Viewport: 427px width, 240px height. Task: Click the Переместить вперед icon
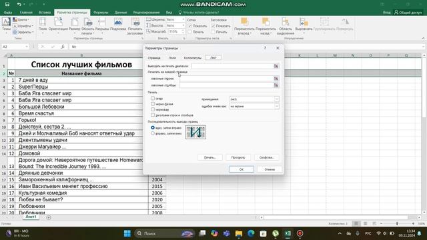point(244,22)
